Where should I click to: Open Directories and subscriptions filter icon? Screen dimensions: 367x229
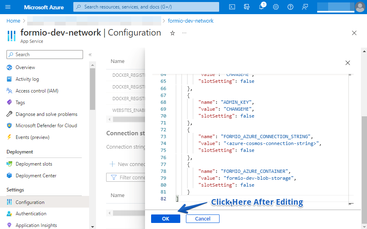pos(247,7)
